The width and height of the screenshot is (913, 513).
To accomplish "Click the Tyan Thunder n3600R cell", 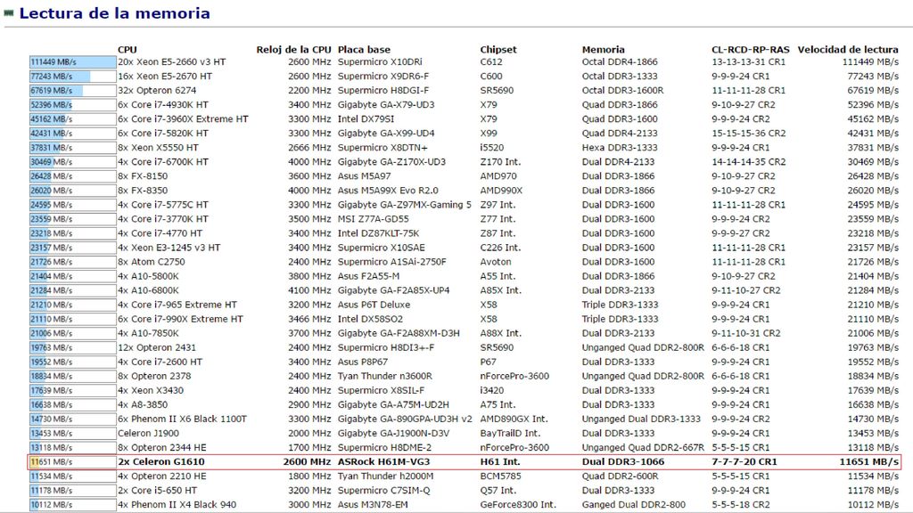I will (385, 377).
